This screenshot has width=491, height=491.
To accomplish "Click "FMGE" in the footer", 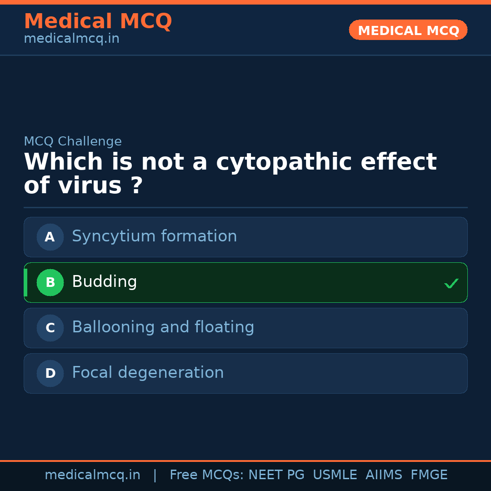I will 429,475.
